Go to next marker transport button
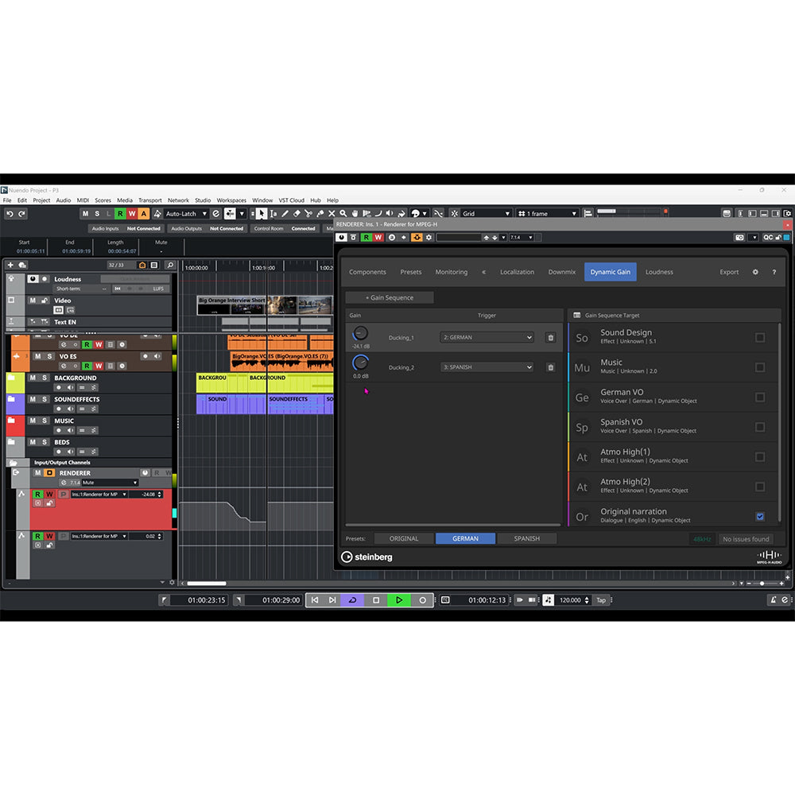This screenshot has width=795, height=795. [x=332, y=599]
